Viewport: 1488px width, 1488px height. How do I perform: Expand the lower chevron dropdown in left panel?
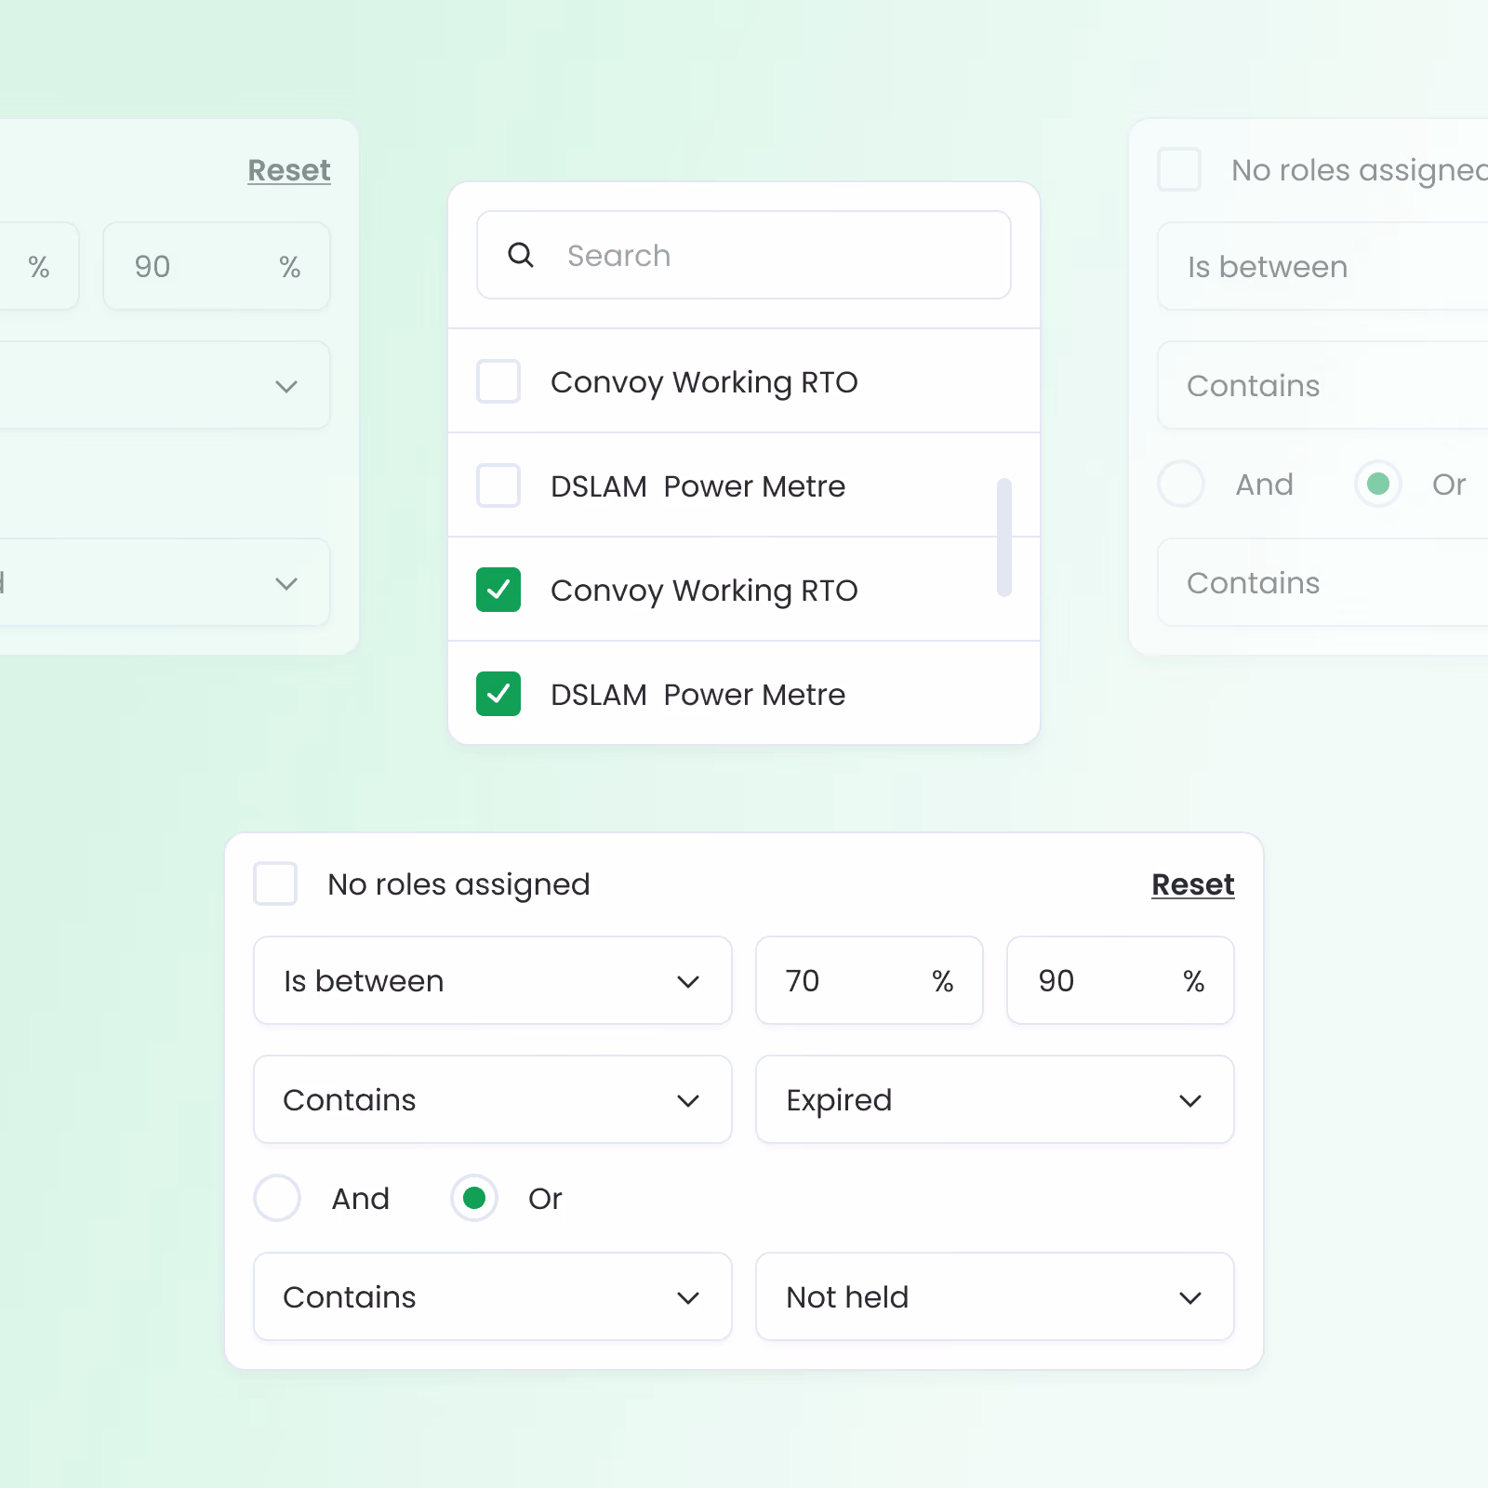(165, 582)
